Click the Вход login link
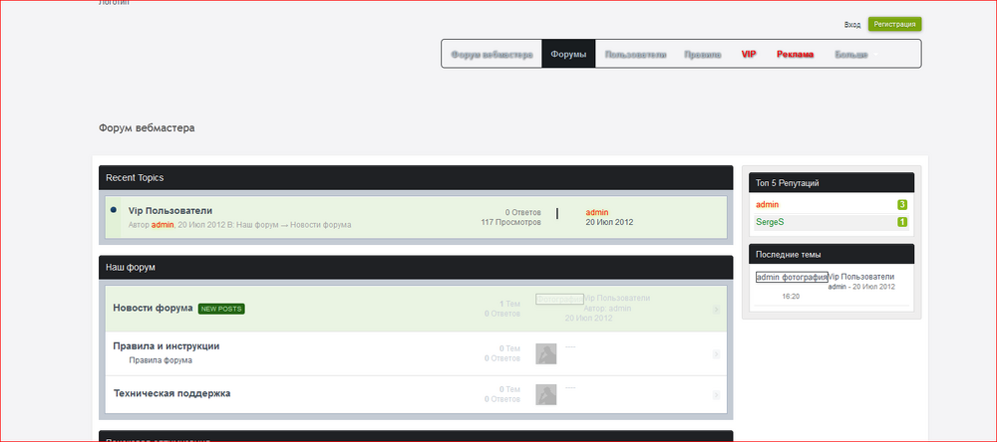The height and width of the screenshot is (442, 997). click(x=852, y=24)
